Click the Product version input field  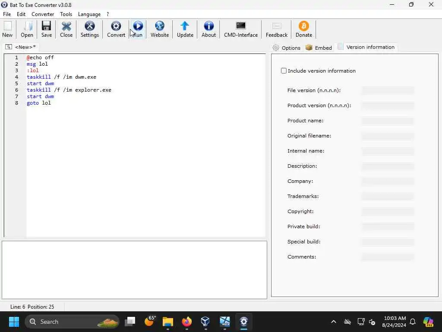(x=388, y=105)
